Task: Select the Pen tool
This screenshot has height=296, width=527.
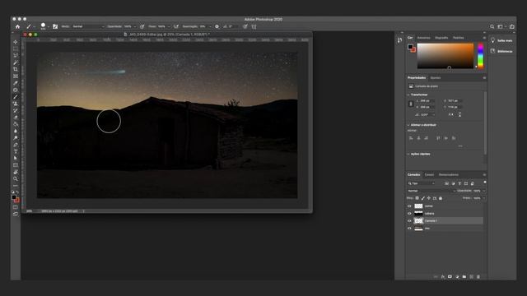Action: point(16,145)
